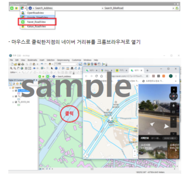Screen dimensions: 187x176
Task: Open the Chrome three-dot menu
Action: click(x=176, y=76)
